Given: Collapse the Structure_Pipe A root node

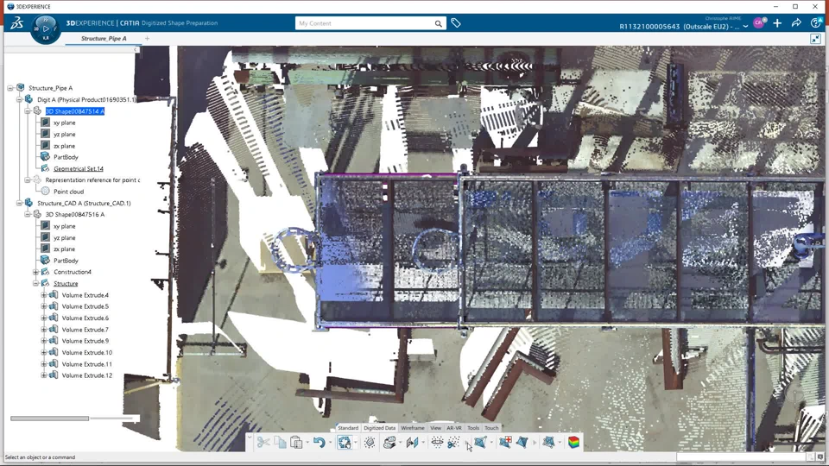Looking at the screenshot, I should [10, 88].
